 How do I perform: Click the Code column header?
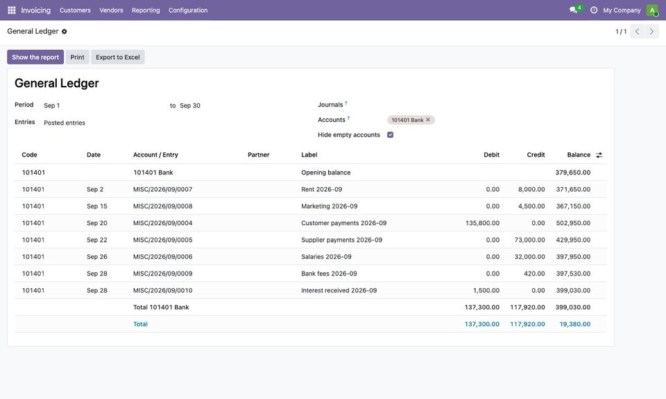pos(29,155)
